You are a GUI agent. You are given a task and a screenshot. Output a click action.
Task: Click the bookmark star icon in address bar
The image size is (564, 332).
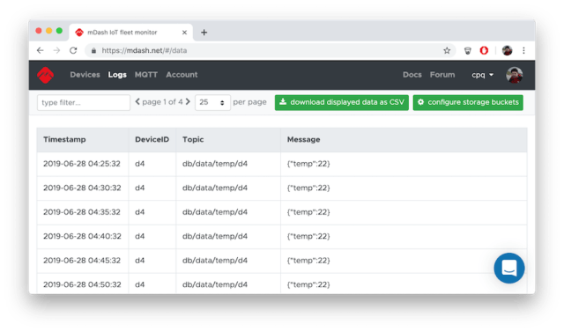tap(447, 51)
